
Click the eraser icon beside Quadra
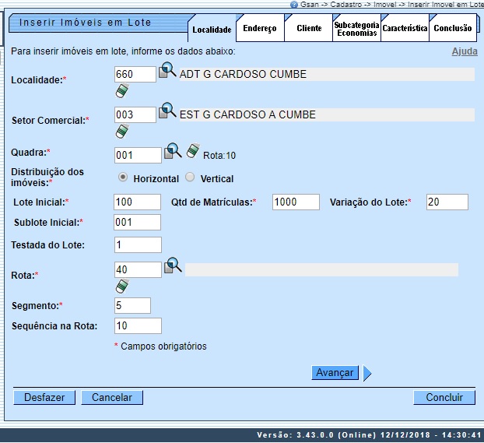coord(193,152)
